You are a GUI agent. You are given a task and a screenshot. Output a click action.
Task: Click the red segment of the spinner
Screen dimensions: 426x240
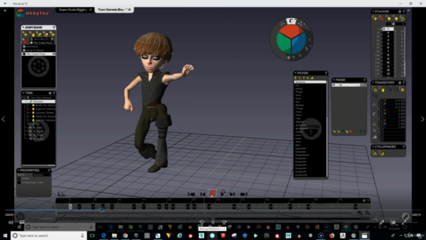point(291,32)
